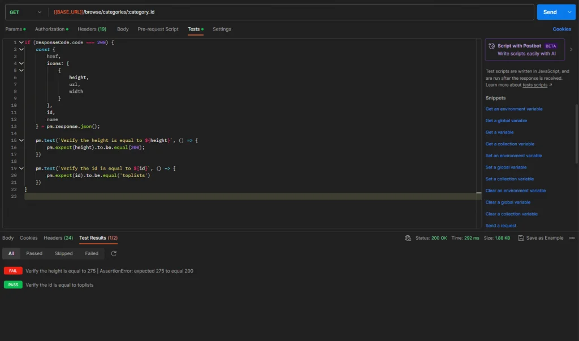The height and width of the screenshot is (341, 579).
Task: Click 'pm.expect(height).to.be.equal(200);' on line 16
Action: pyautogui.click(x=96, y=148)
